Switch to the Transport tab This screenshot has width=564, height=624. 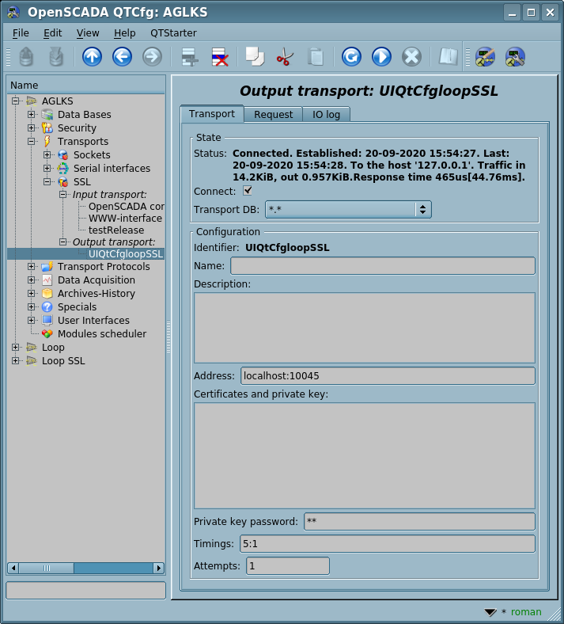pos(212,114)
